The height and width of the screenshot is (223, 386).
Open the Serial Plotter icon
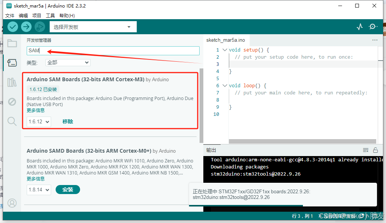coord(360,27)
